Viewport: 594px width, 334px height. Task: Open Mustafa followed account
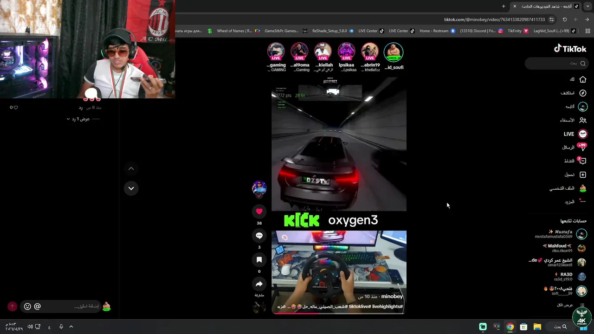click(562, 234)
